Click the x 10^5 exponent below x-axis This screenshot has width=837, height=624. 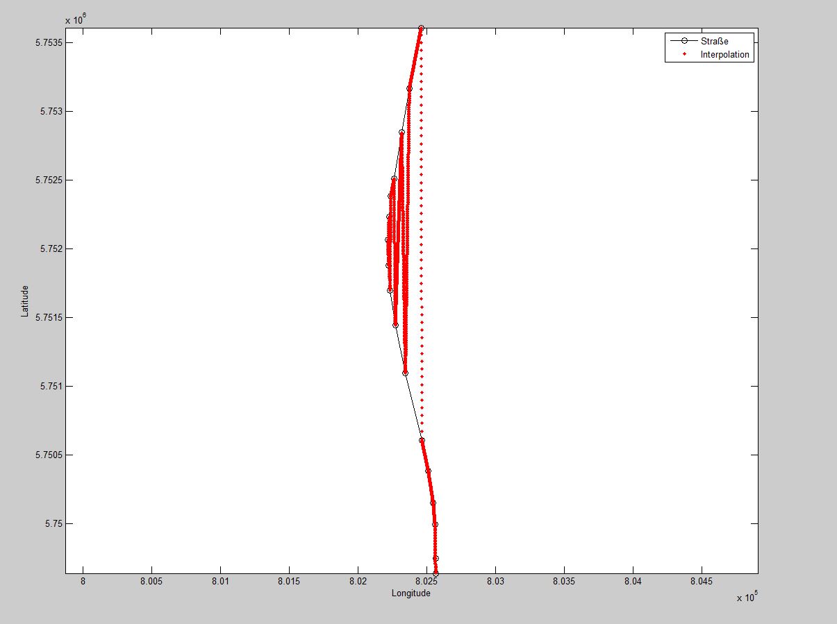748,598
